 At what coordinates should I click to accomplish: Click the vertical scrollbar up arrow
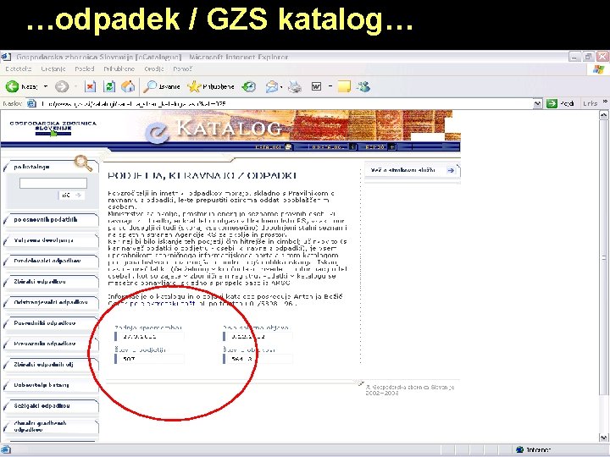pos(603,115)
